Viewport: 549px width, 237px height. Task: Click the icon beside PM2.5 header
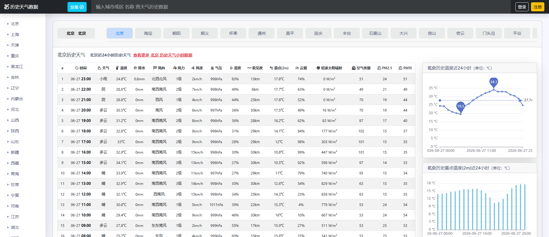379,68
